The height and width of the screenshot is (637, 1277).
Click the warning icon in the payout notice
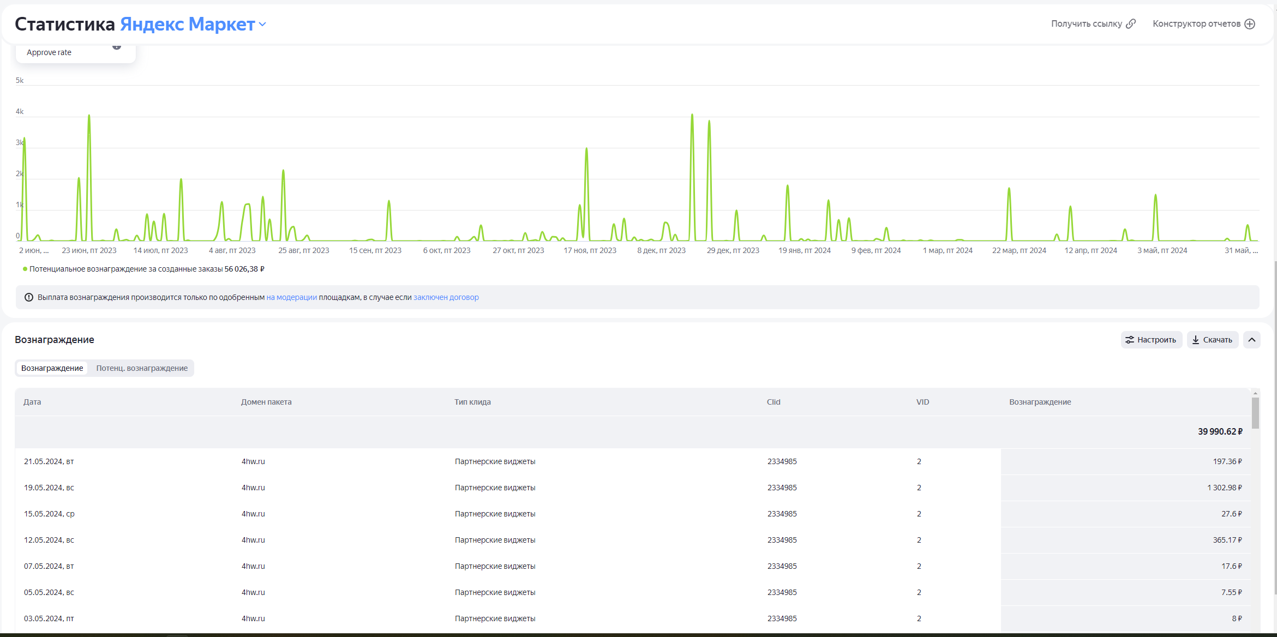pos(29,297)
